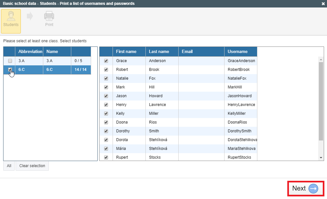Click last name Anderson
The width and height of the screenshot is (327, 199).
click(x=157, y=61)
